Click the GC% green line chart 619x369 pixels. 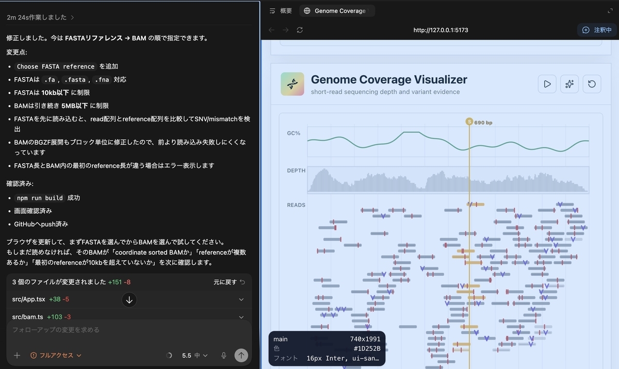pyautogui.click(x=448, y=141)
